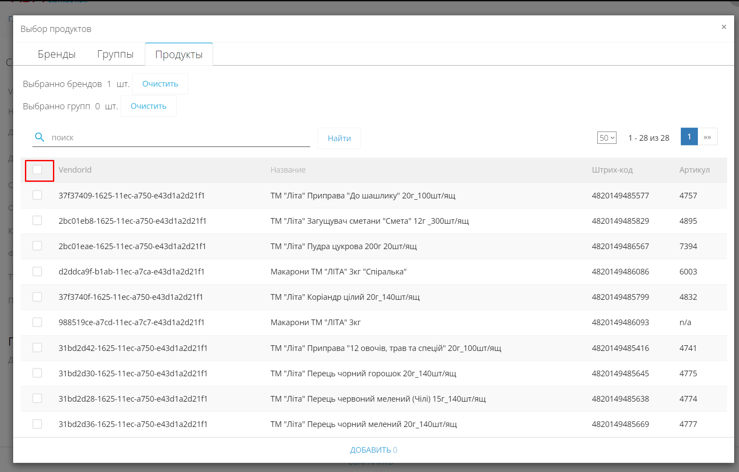Clear selected groups with Очистить
The height and width of the screenshot is (472, 739).
(148, 106)
